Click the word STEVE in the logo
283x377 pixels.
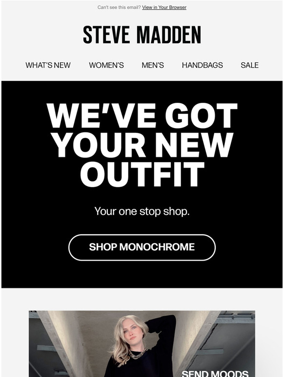(x=106, y=35)
